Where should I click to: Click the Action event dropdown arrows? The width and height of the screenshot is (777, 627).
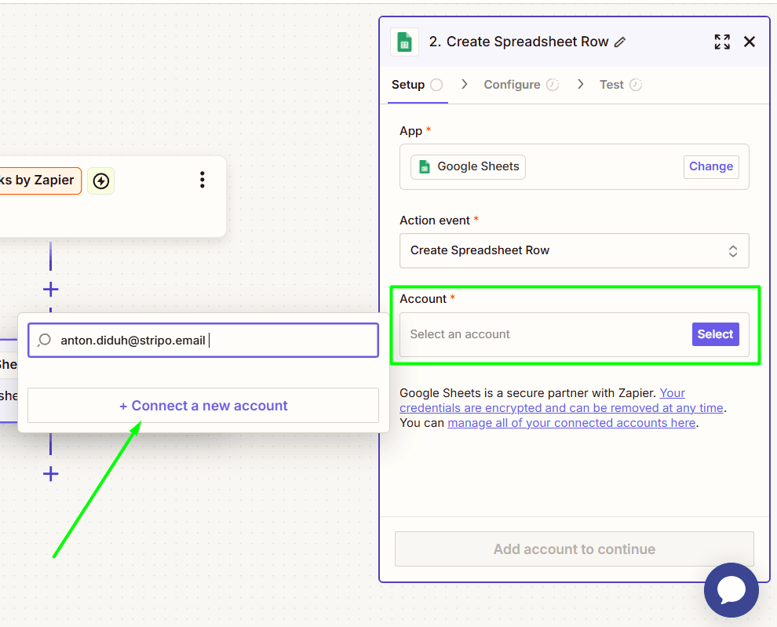tap(733, 251)
